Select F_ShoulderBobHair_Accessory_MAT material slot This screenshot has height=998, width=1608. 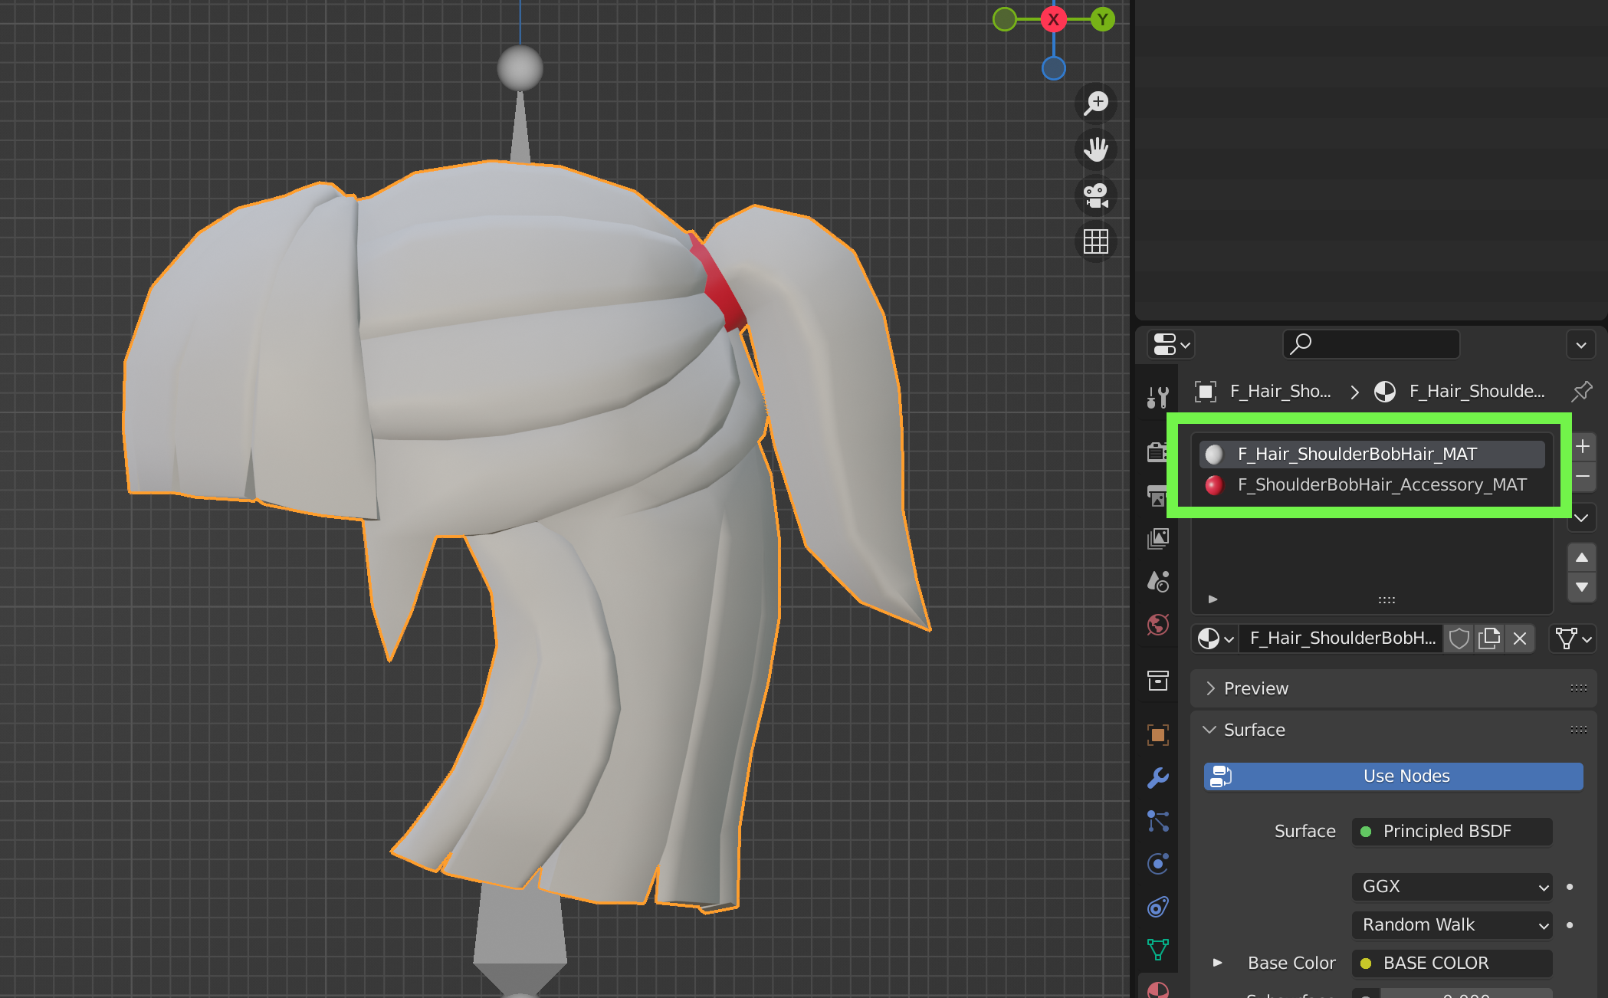tap(1381, 485)
